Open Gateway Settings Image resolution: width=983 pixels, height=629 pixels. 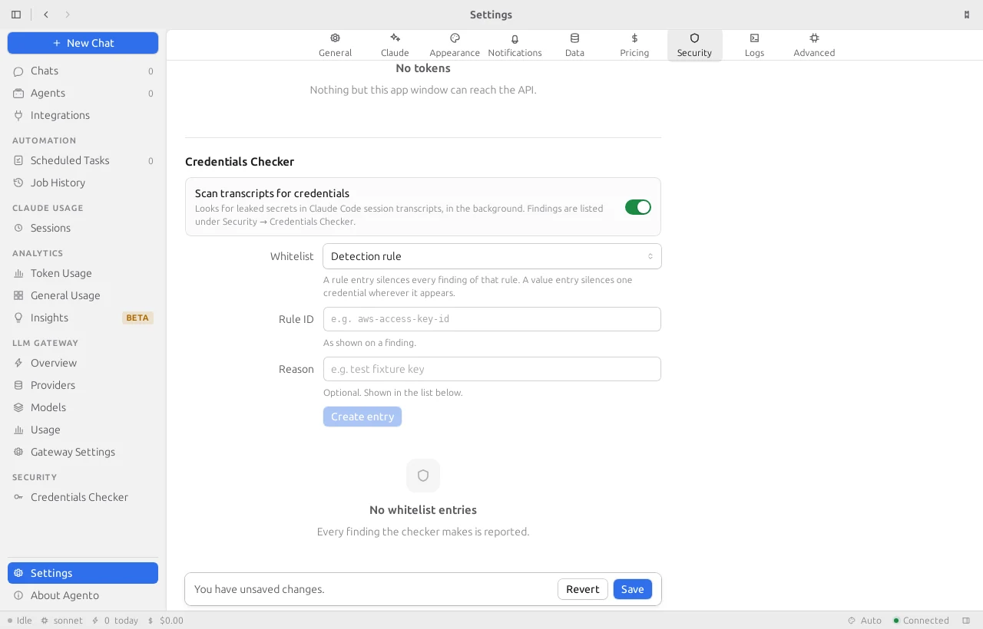click(83, 452)
